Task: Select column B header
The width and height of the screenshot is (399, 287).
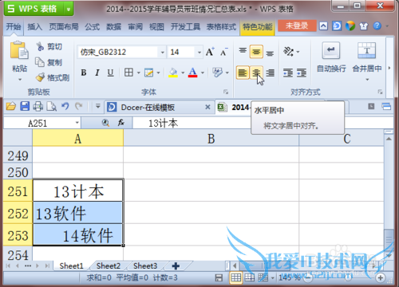Action: point(211,139)
